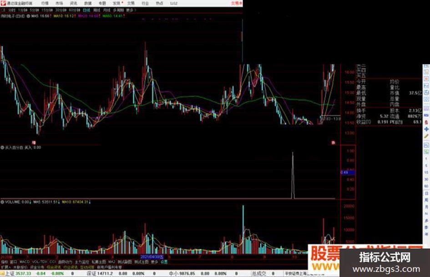This screenshot has height=277, width=430.
Task: Click sidebar 日 daily shortcut
Action: click(426, 193)
